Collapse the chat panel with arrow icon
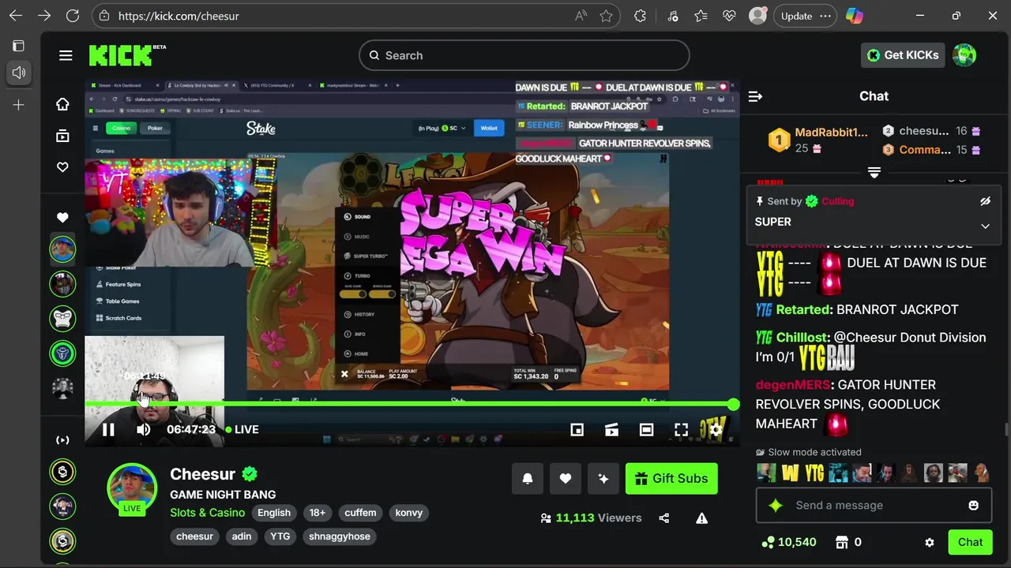 click(x=755, y=96)
